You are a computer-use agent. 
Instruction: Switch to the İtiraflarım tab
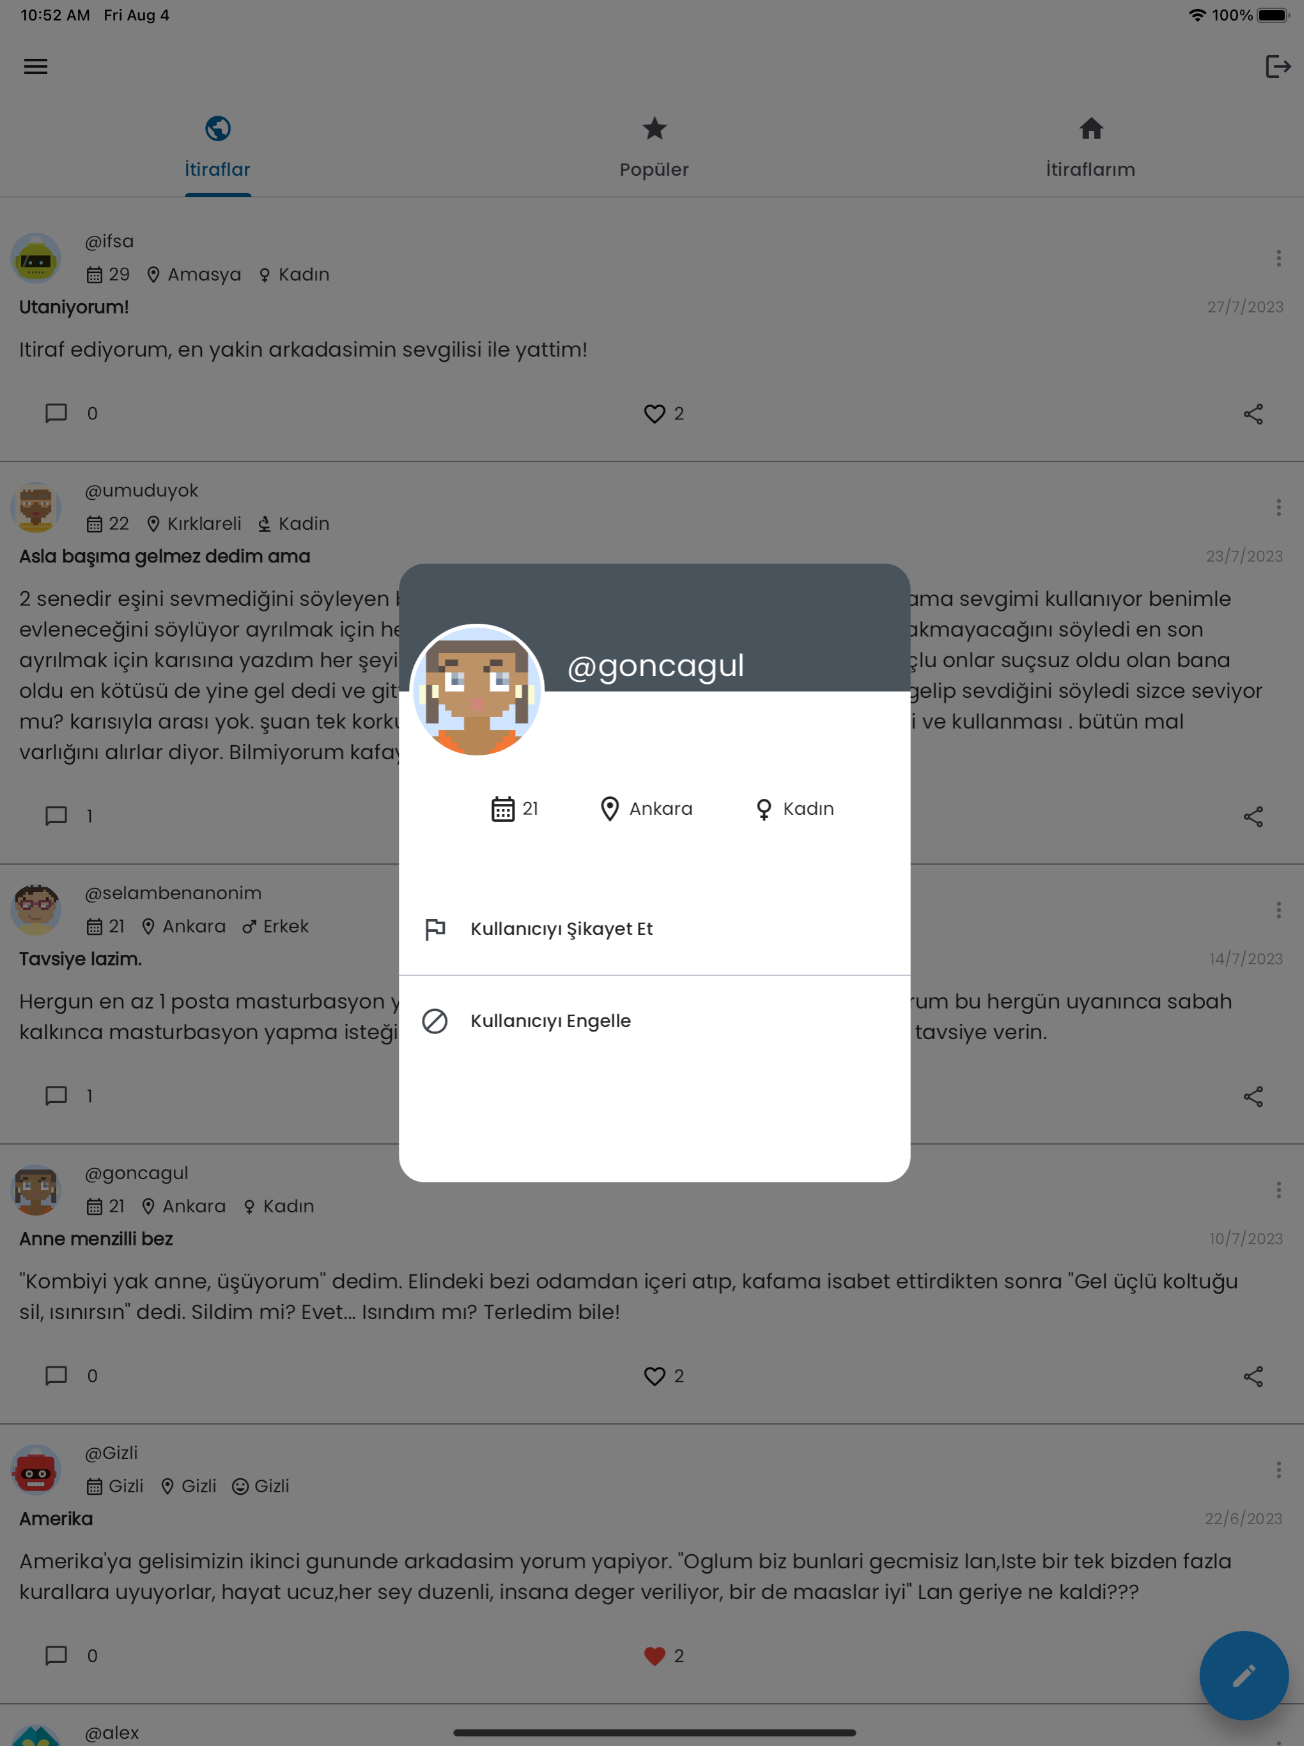(x=1090, y=148)
